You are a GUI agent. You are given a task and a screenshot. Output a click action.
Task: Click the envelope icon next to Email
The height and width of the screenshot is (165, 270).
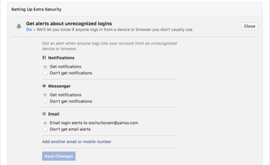44,114
